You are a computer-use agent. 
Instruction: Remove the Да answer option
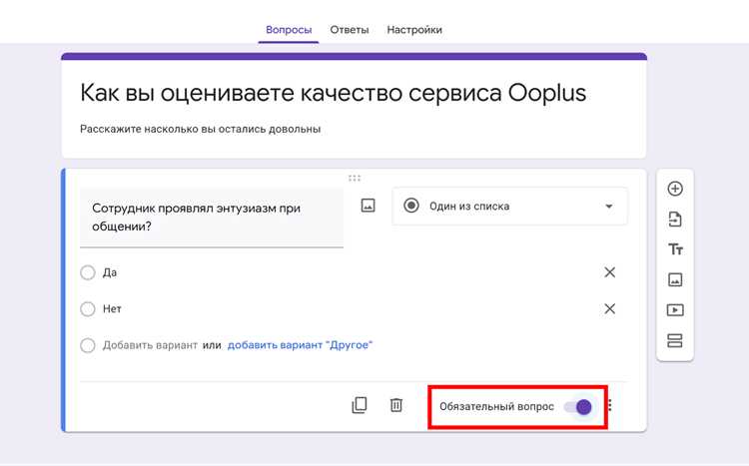(609, 272)
